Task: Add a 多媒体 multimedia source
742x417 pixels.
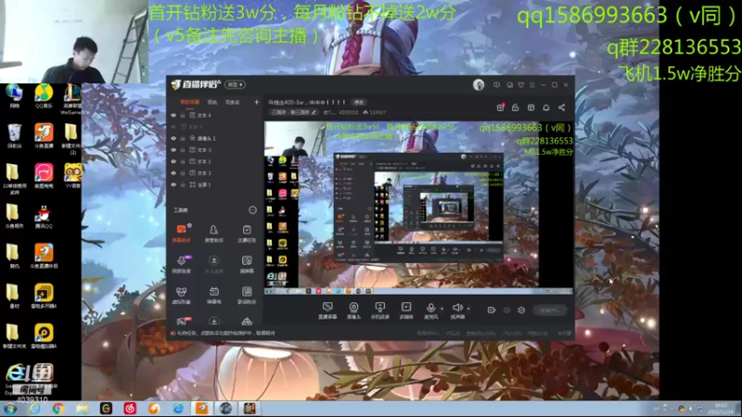Action: (x=406, y=310)
